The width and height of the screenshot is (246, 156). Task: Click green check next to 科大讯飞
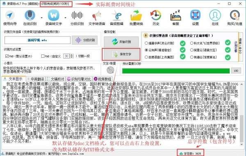click(228, 43)
